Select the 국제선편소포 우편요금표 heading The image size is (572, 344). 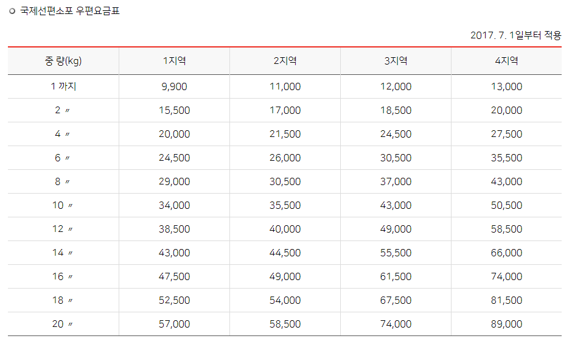70,11
